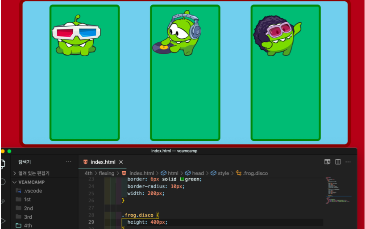Open the Explorer panel ellipsis menu
The image size is (365, 229).
69,162
